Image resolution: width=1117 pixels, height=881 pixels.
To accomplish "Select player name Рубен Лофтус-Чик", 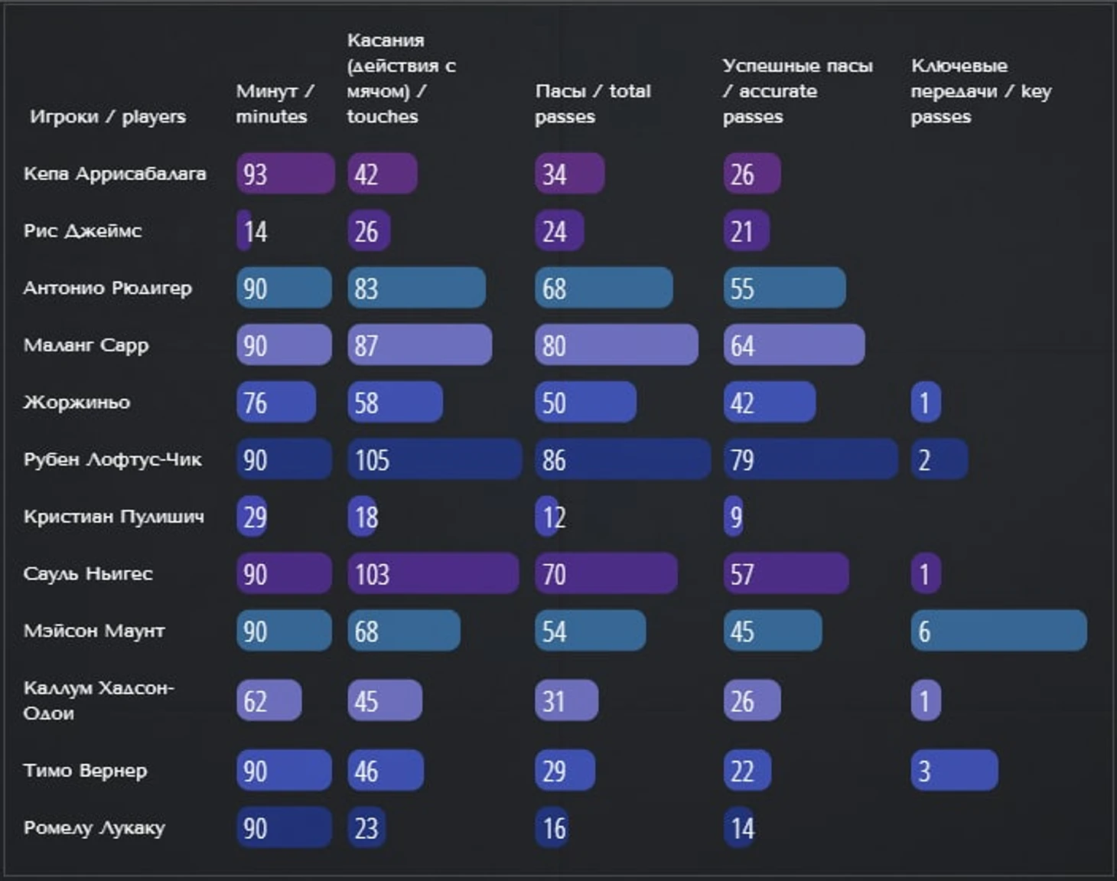I will (x=112, y=459).
